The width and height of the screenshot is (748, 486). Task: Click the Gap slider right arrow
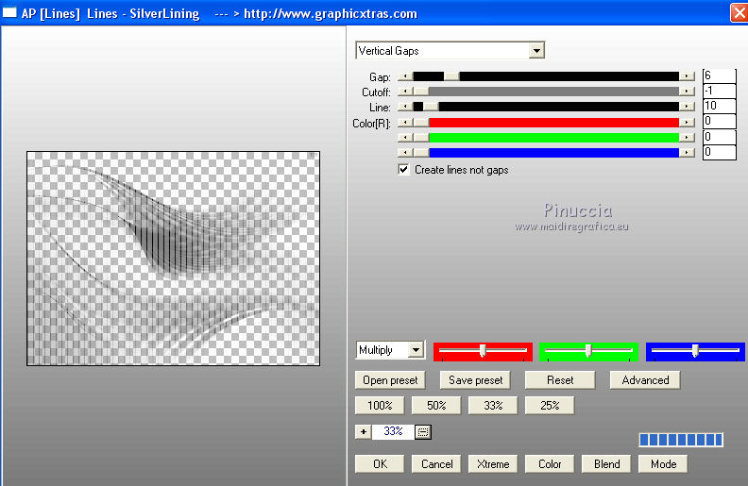pos(687,76)
